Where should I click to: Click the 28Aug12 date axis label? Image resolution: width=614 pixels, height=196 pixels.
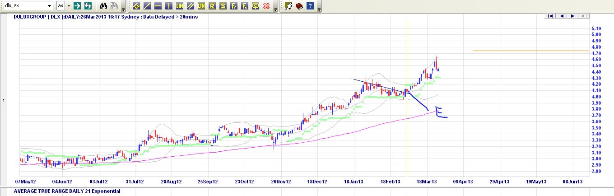click(172, 182)
